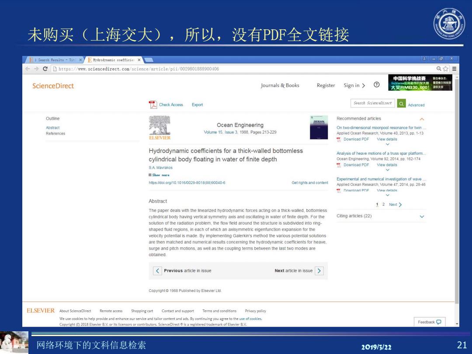Click Sign in

pyautogui.click(x=354, y=86)
